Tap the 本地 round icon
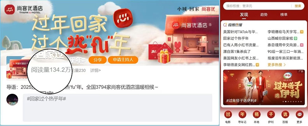 [257, 115]
